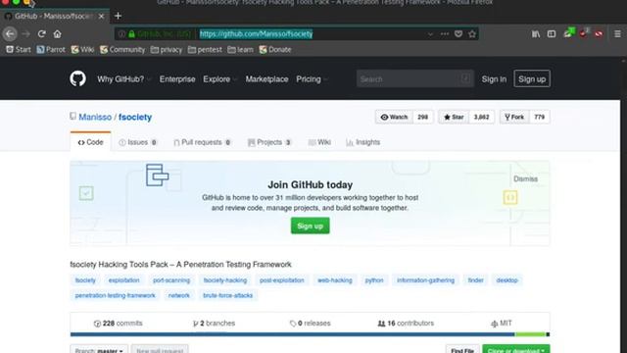Open the exploitation topic tag
Screen dimensions: 627x353
tap(124, 280)
